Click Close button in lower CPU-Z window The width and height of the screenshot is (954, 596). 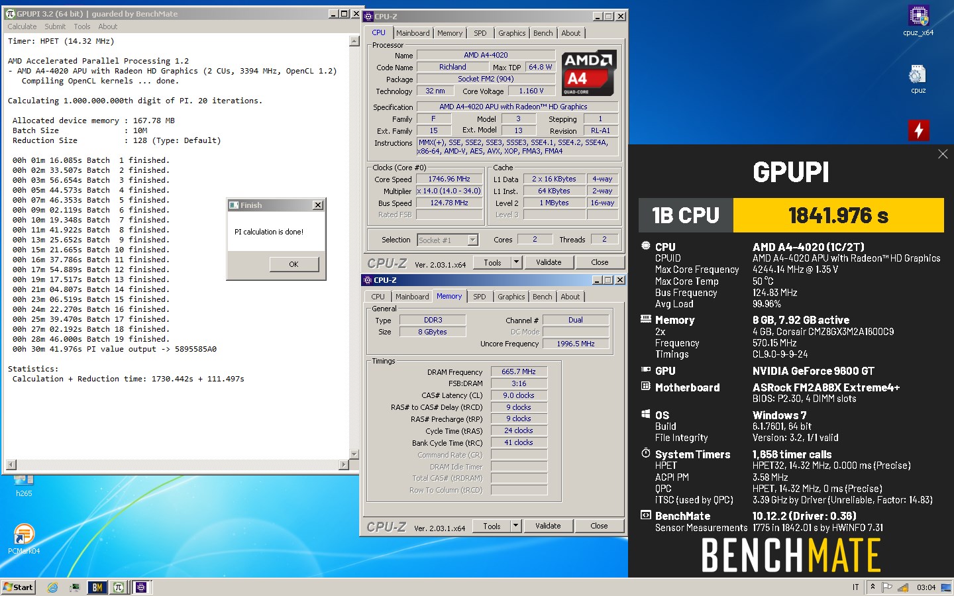coord(599,526)
